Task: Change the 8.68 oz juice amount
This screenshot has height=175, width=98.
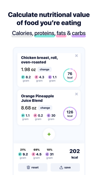Action: tap(45, 108)
